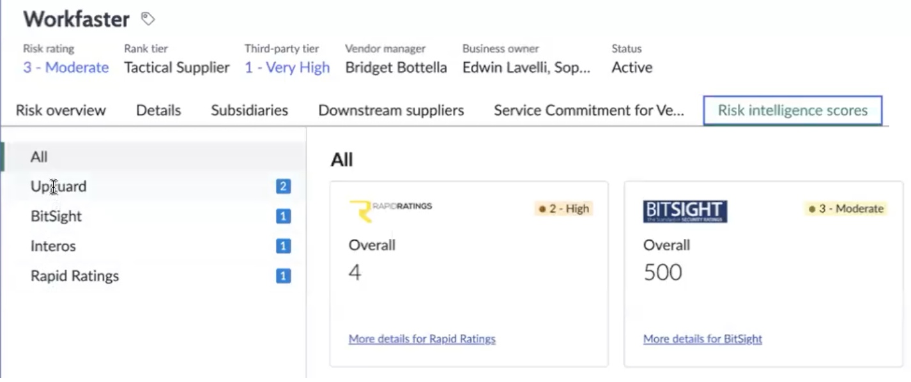Viewport: 911px width, 382px height.
Task: Click the Tactical Supplier rank tier value
Action: pyautogui.click(x=177, y=68)
